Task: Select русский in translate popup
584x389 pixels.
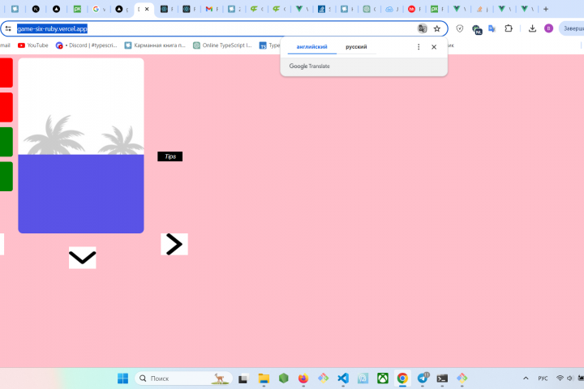Action: pyautogui.click(x=356, y=47)
